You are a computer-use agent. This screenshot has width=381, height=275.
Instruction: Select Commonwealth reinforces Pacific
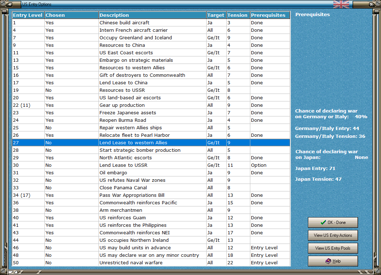tap(151, 203)
